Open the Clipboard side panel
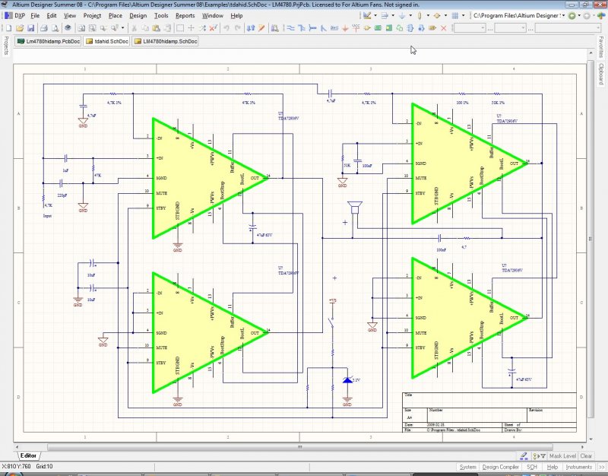The width and height of the screenshot is (608, 476). tap(600, 74)
